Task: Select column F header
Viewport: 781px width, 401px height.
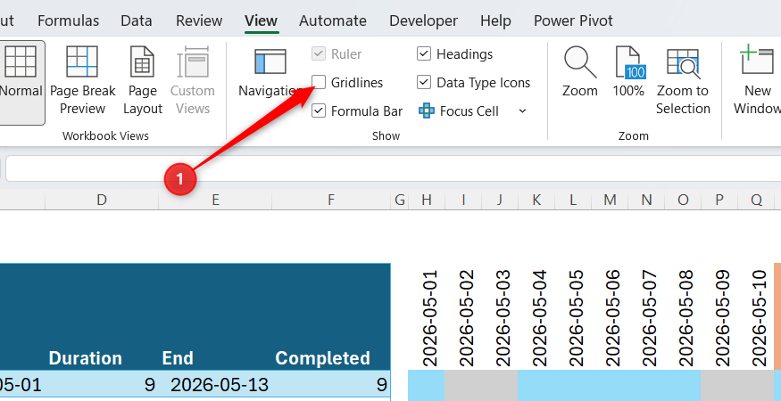Action: point(331,200)
